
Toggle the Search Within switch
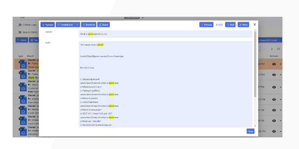click(18, 32)
